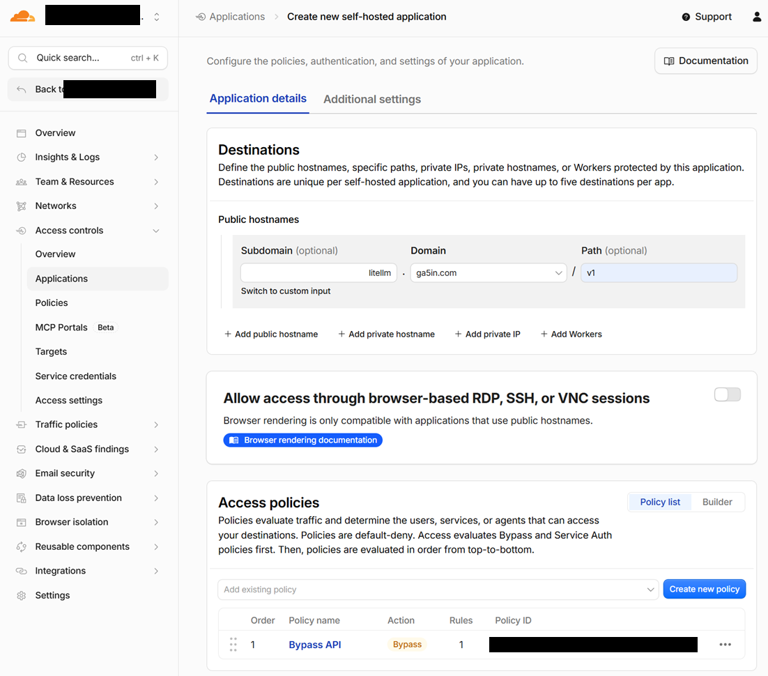This screenshot has height=676, width=768.
Task: Click the Integrations sidebar icon
Action: [21, 571]
